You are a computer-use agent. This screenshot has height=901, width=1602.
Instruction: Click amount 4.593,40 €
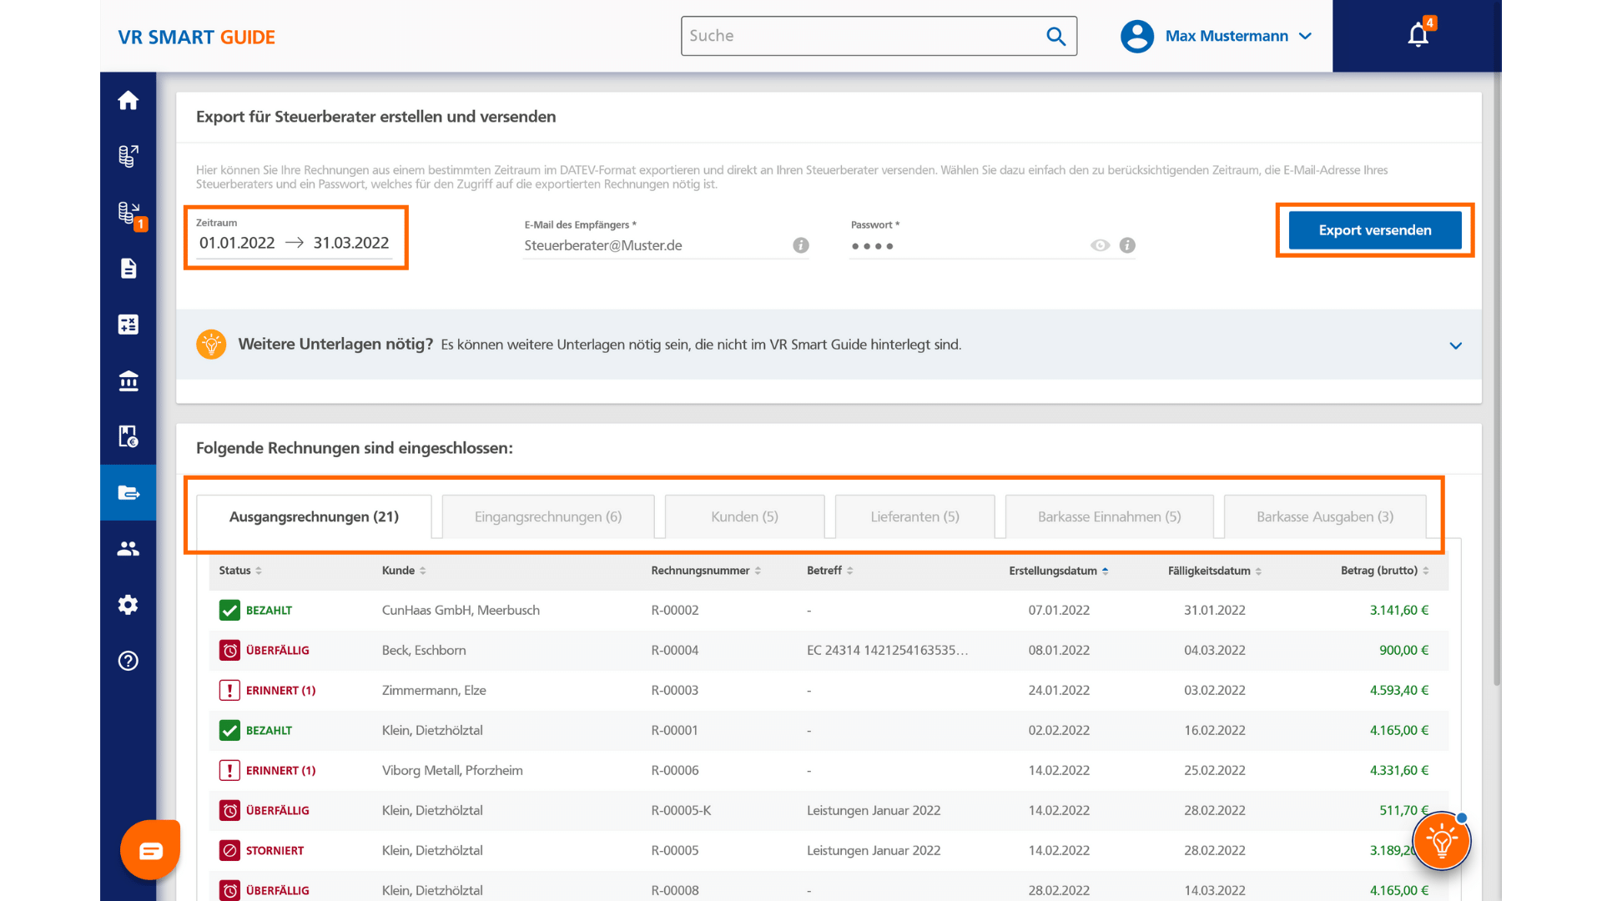(x=1398, y=690)
